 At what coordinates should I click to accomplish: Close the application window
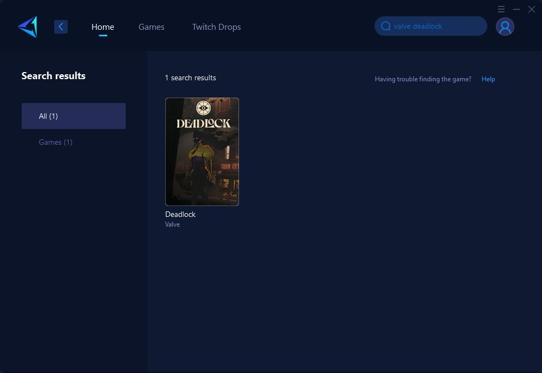(x=532, y=9)
